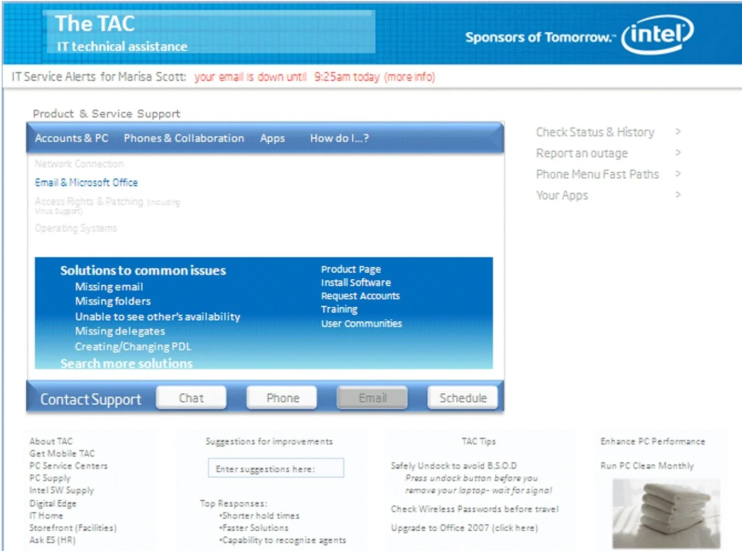Open Check Wireless Passwords before travel tip
The image size is (742, 551).
click(474, 509)
